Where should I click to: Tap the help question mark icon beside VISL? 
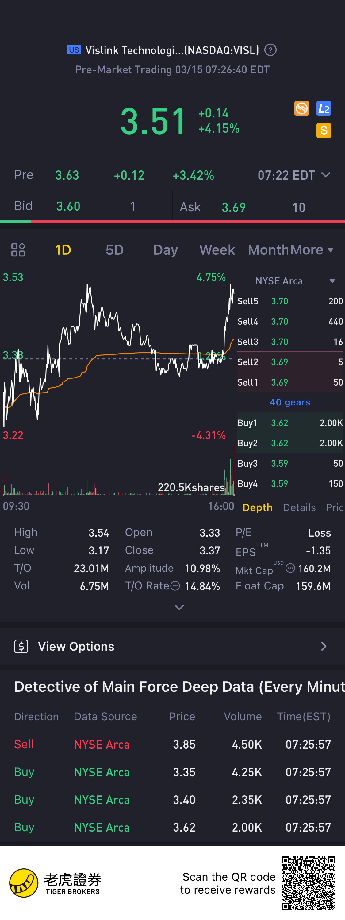(270, 50)
